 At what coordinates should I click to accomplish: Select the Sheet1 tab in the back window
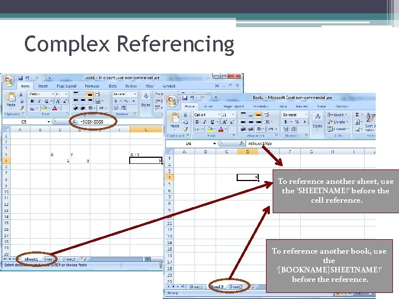[x=31, y=259]
